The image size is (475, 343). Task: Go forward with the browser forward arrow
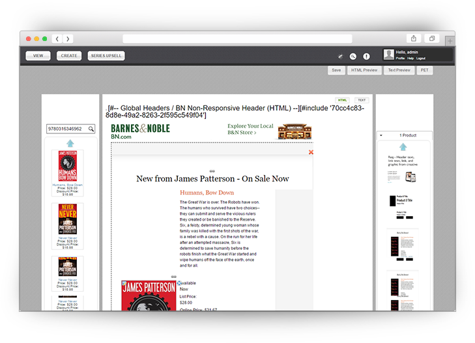click(68, 38)
